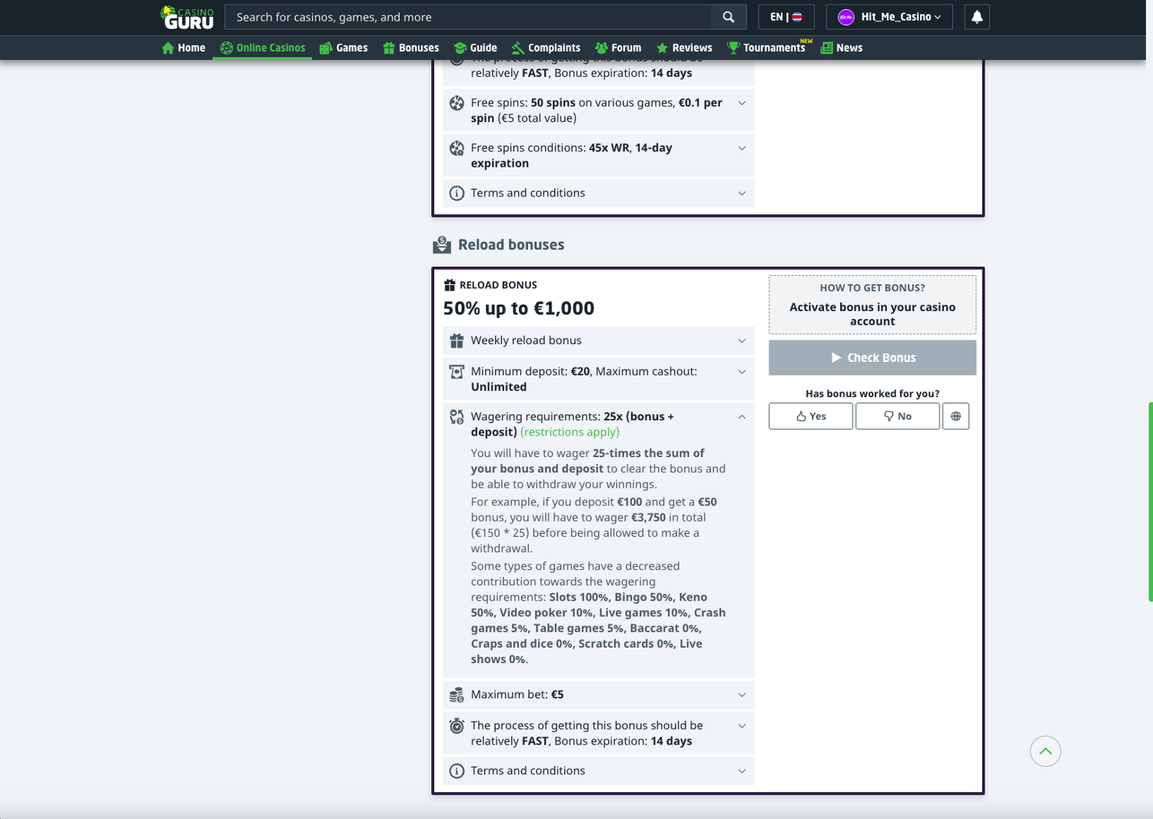This screenshot has width=1153, height=819.
Task: Collapse the Wagering requirements section
Action: 742,417
